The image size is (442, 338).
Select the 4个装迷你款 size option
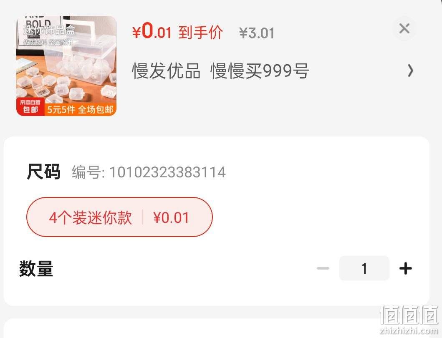point(119,217)
